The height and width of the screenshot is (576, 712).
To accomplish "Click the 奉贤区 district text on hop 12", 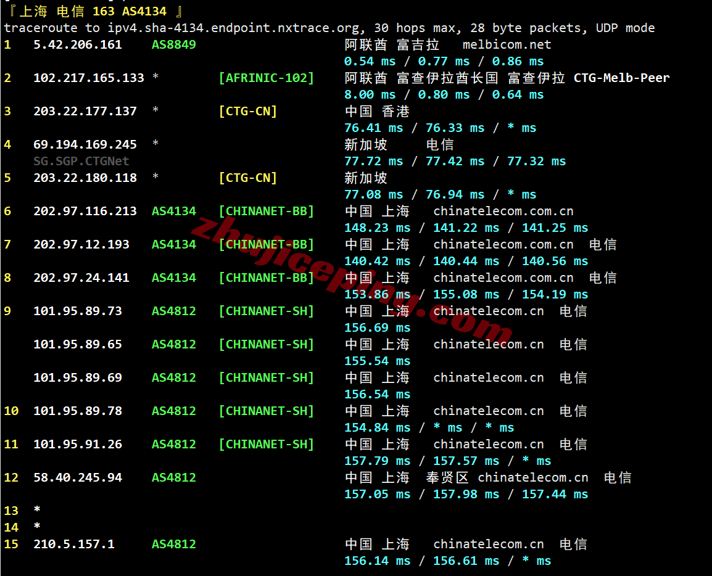I will click(447, 477).
